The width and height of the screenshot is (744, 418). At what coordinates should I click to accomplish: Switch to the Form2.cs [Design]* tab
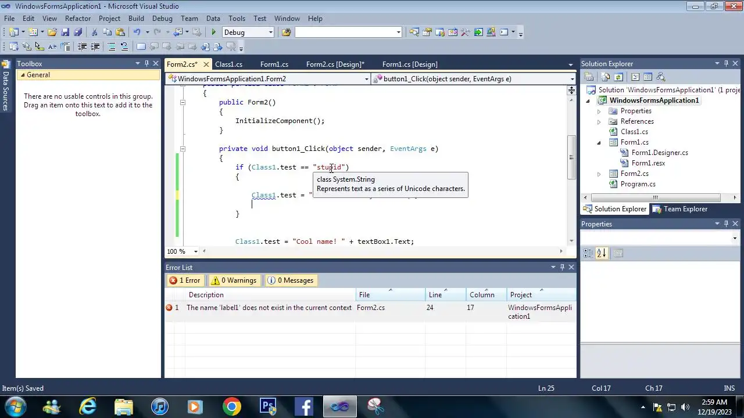click(x=335, y=64)
